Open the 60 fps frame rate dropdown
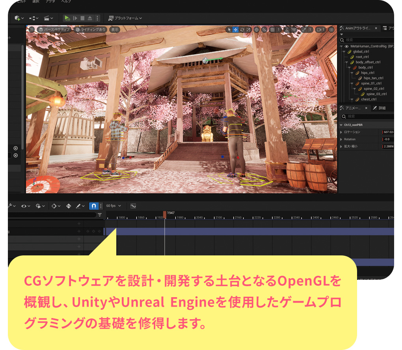The image size is (402, 350). point(114,206)
